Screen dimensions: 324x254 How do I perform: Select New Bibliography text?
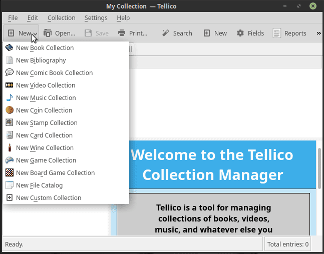pyautogui.click(x=41, y=60)
